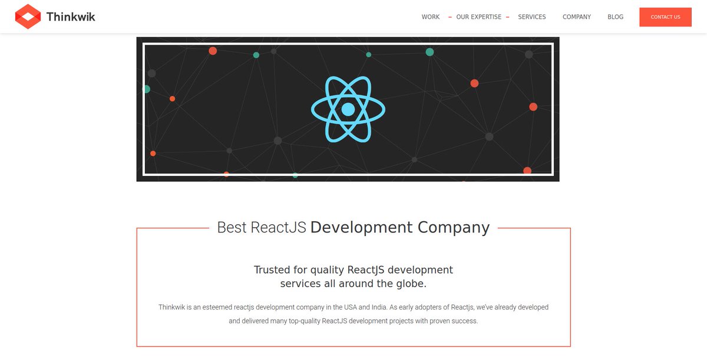Click the CONTACT US button
Viewport: 707px width, 356px height.
(x=665, y=17)
